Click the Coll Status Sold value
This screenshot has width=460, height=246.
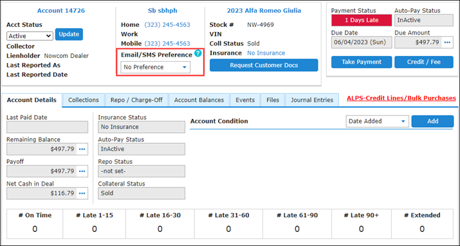[253, 44]
